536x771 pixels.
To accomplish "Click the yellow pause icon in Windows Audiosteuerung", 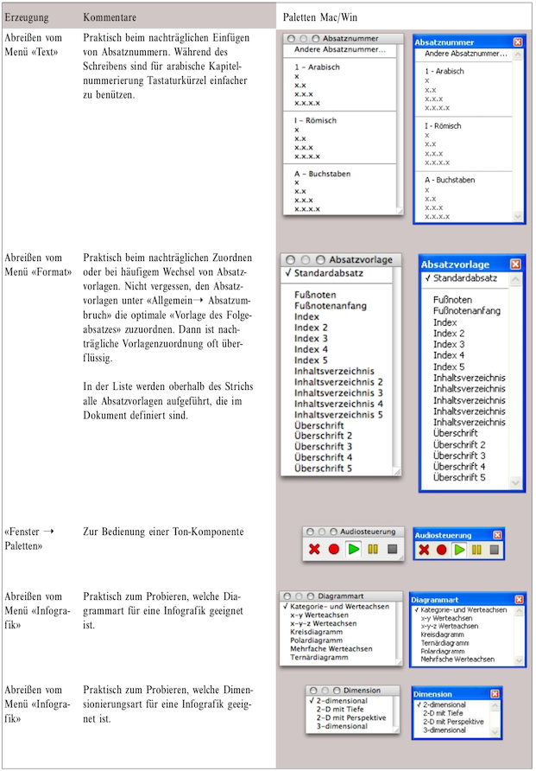I will (476, 549).
